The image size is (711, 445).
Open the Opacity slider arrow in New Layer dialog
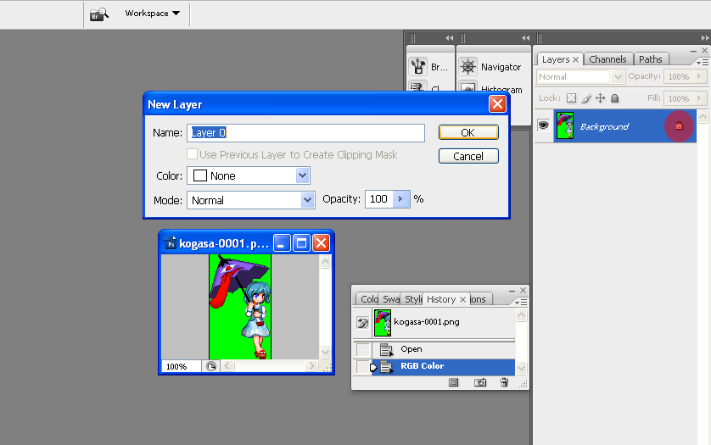(400, 199)
